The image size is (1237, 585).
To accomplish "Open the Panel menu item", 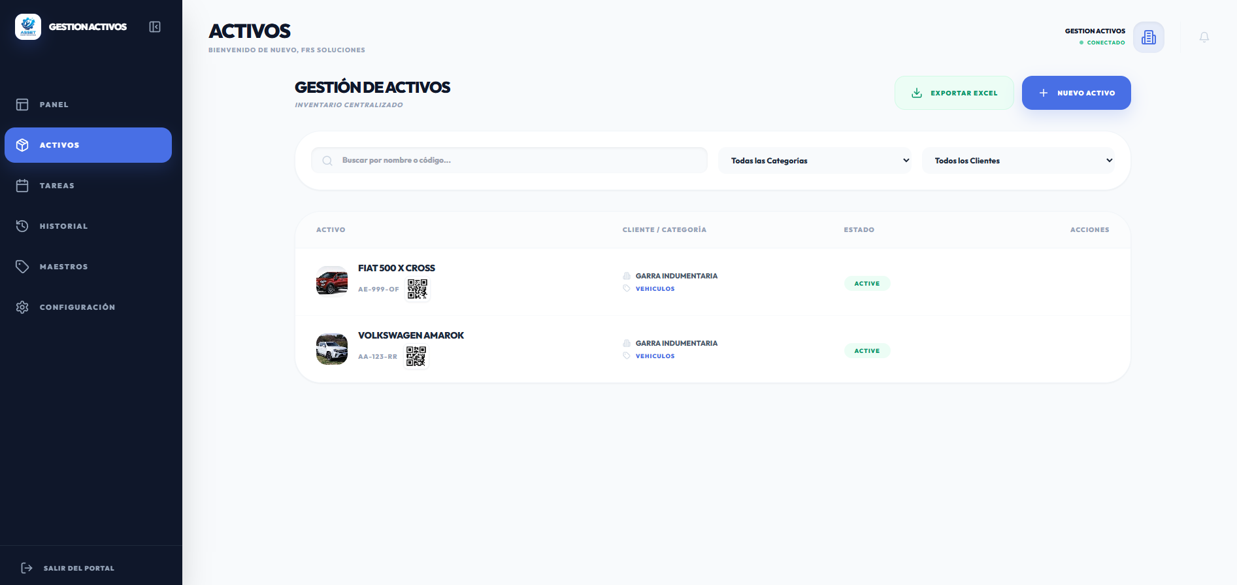I will pos(54,105).
